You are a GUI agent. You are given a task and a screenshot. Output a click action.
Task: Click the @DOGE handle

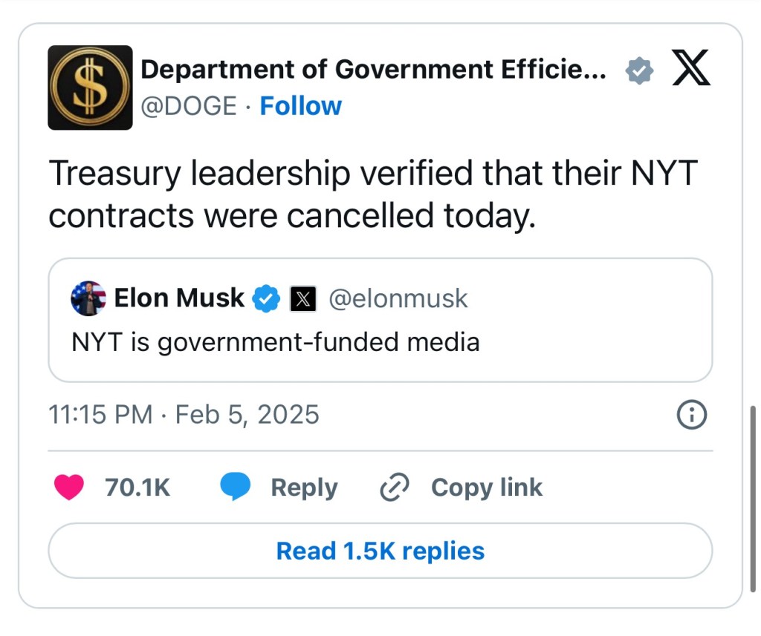[189, 106]
